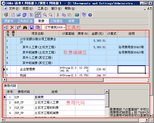Click the zoom out magnifier icon
This screenshot has width=154, height=123.
click(50, 15)
